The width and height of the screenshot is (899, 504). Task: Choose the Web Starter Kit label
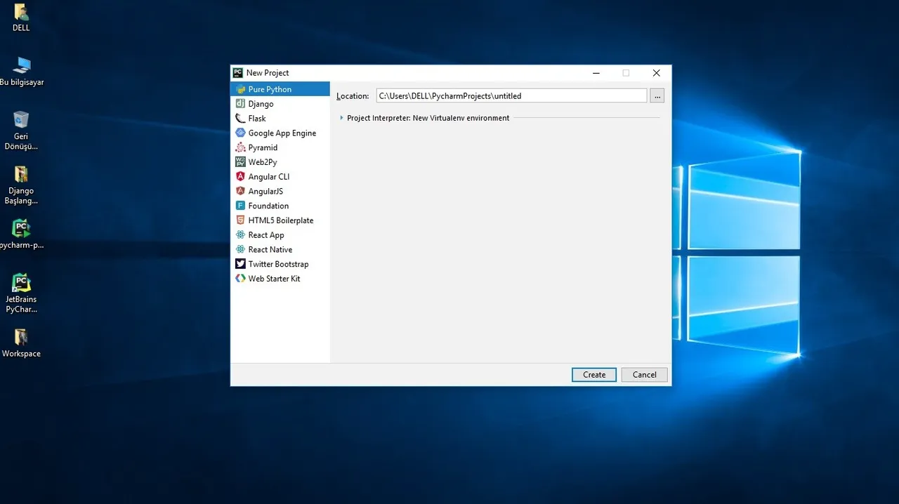tap(274, 279)
